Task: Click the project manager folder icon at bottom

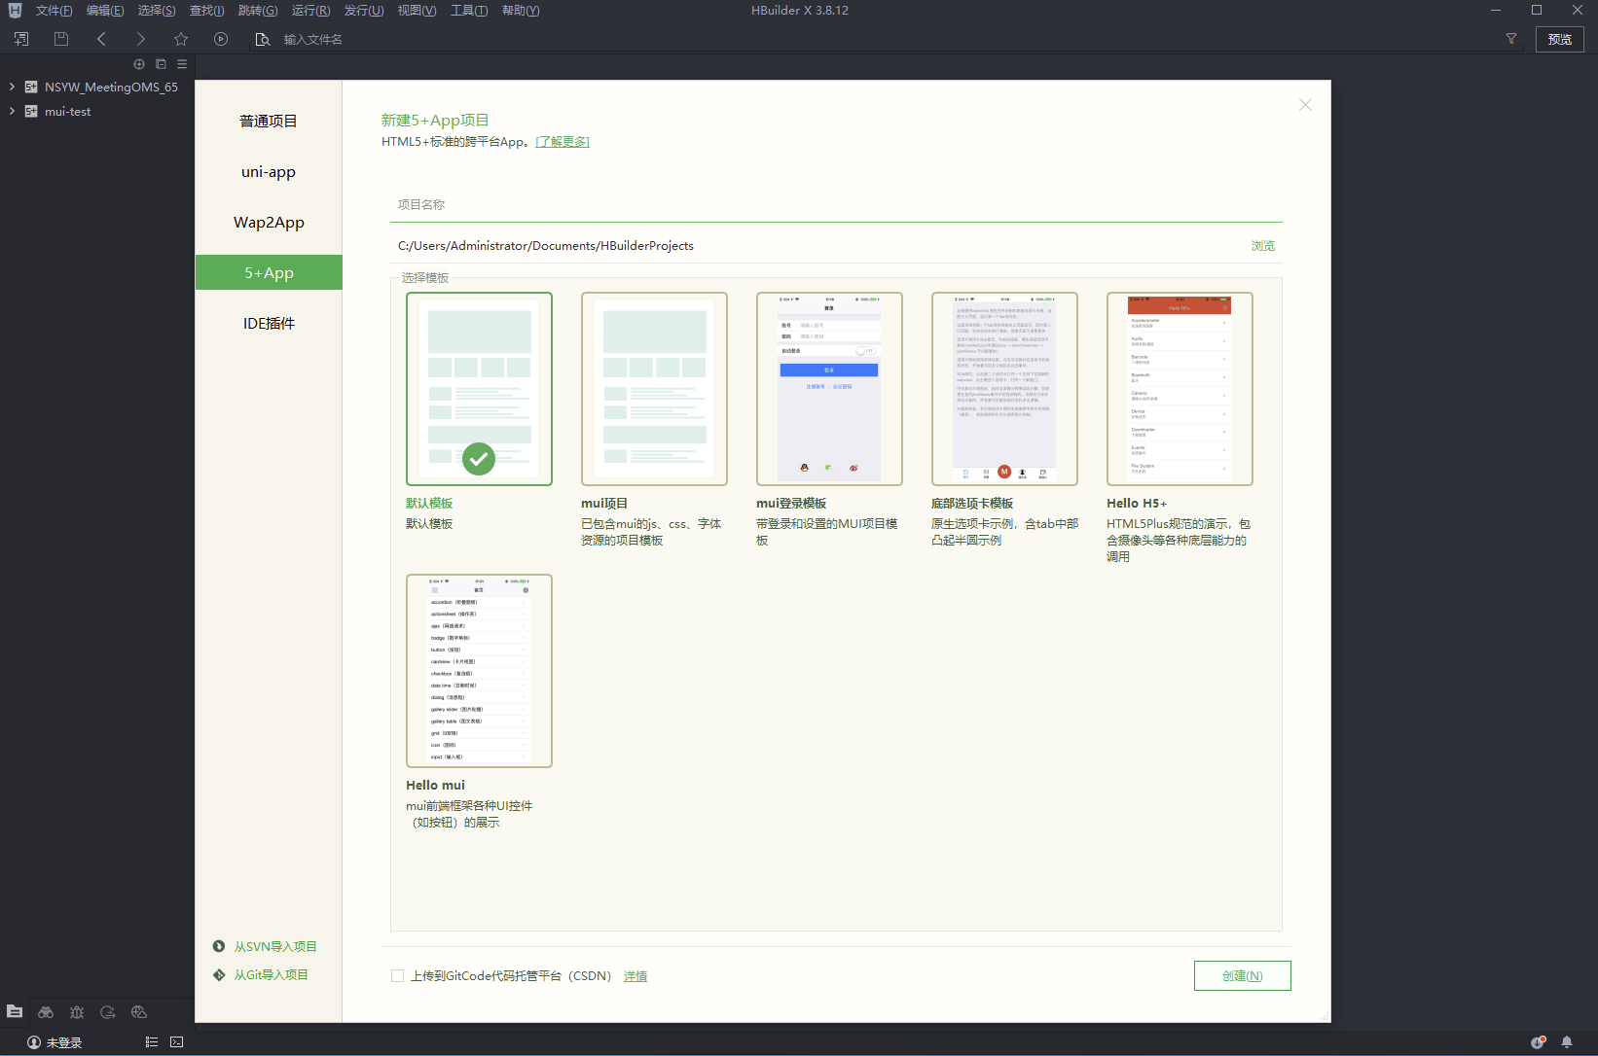Action: point(15,1011)
